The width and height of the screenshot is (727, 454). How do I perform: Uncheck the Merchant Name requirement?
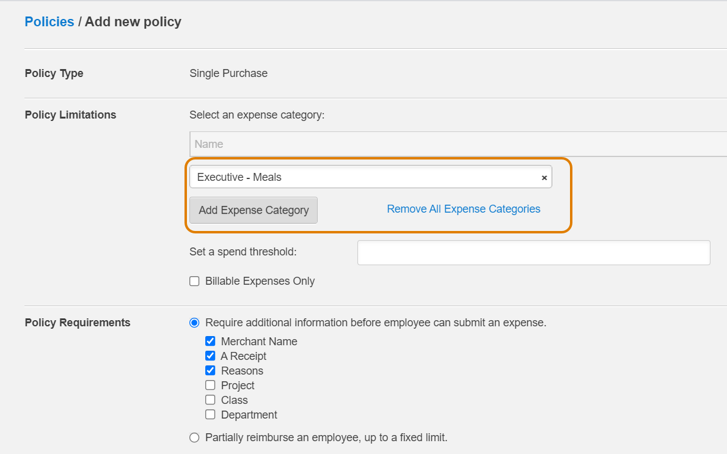pyautogui.click(x=210, y=342)
